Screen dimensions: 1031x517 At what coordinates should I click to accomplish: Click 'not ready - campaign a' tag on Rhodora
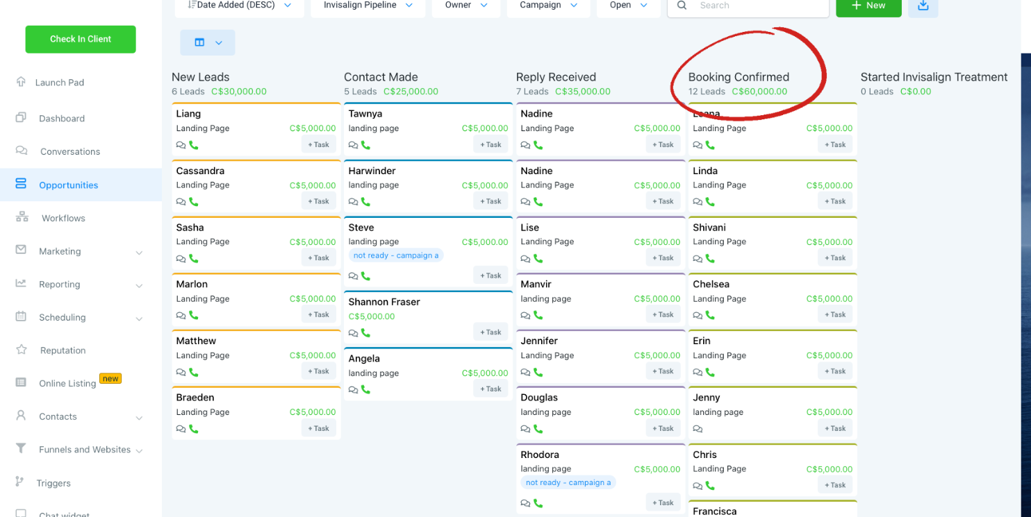click(568, 482)
